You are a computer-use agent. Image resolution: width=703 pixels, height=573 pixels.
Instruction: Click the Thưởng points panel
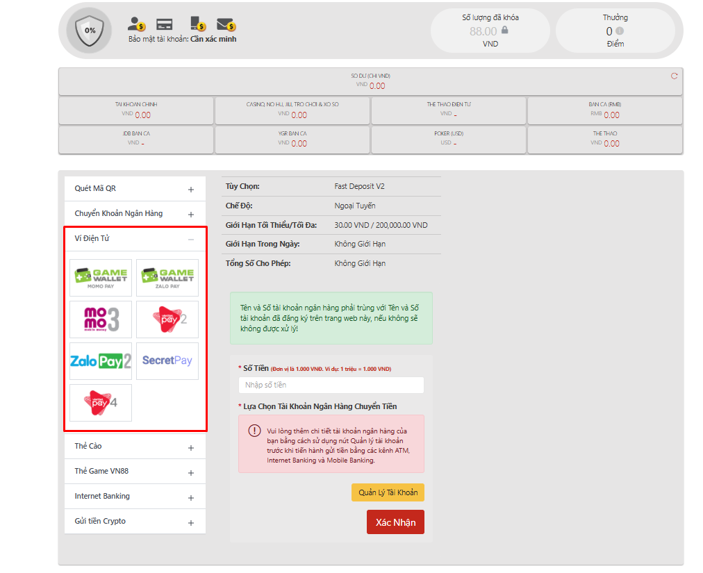click(x=615, y=31)
